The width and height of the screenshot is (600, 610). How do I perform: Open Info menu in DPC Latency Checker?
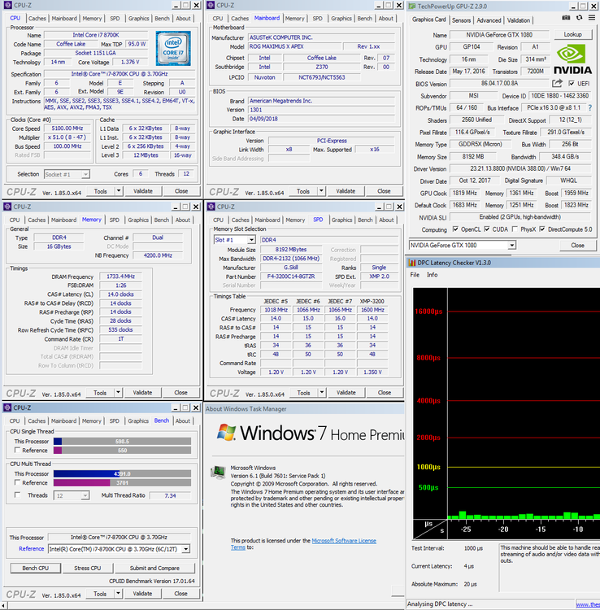(432, 275)
